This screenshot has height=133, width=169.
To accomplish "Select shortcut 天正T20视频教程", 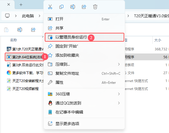I will [25, 89].
